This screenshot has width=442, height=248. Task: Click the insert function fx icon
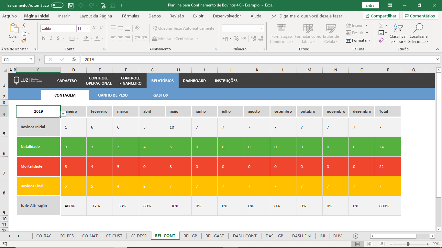click(x=74, y=59)
